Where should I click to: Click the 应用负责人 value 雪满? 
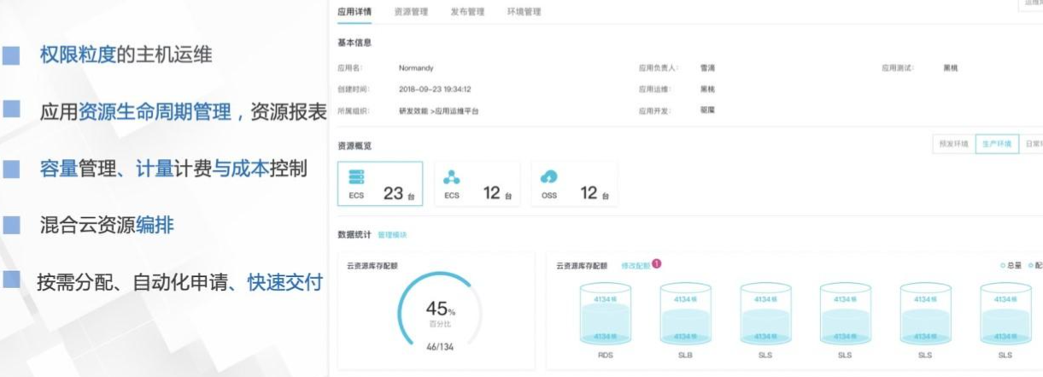tap(707, 68)
